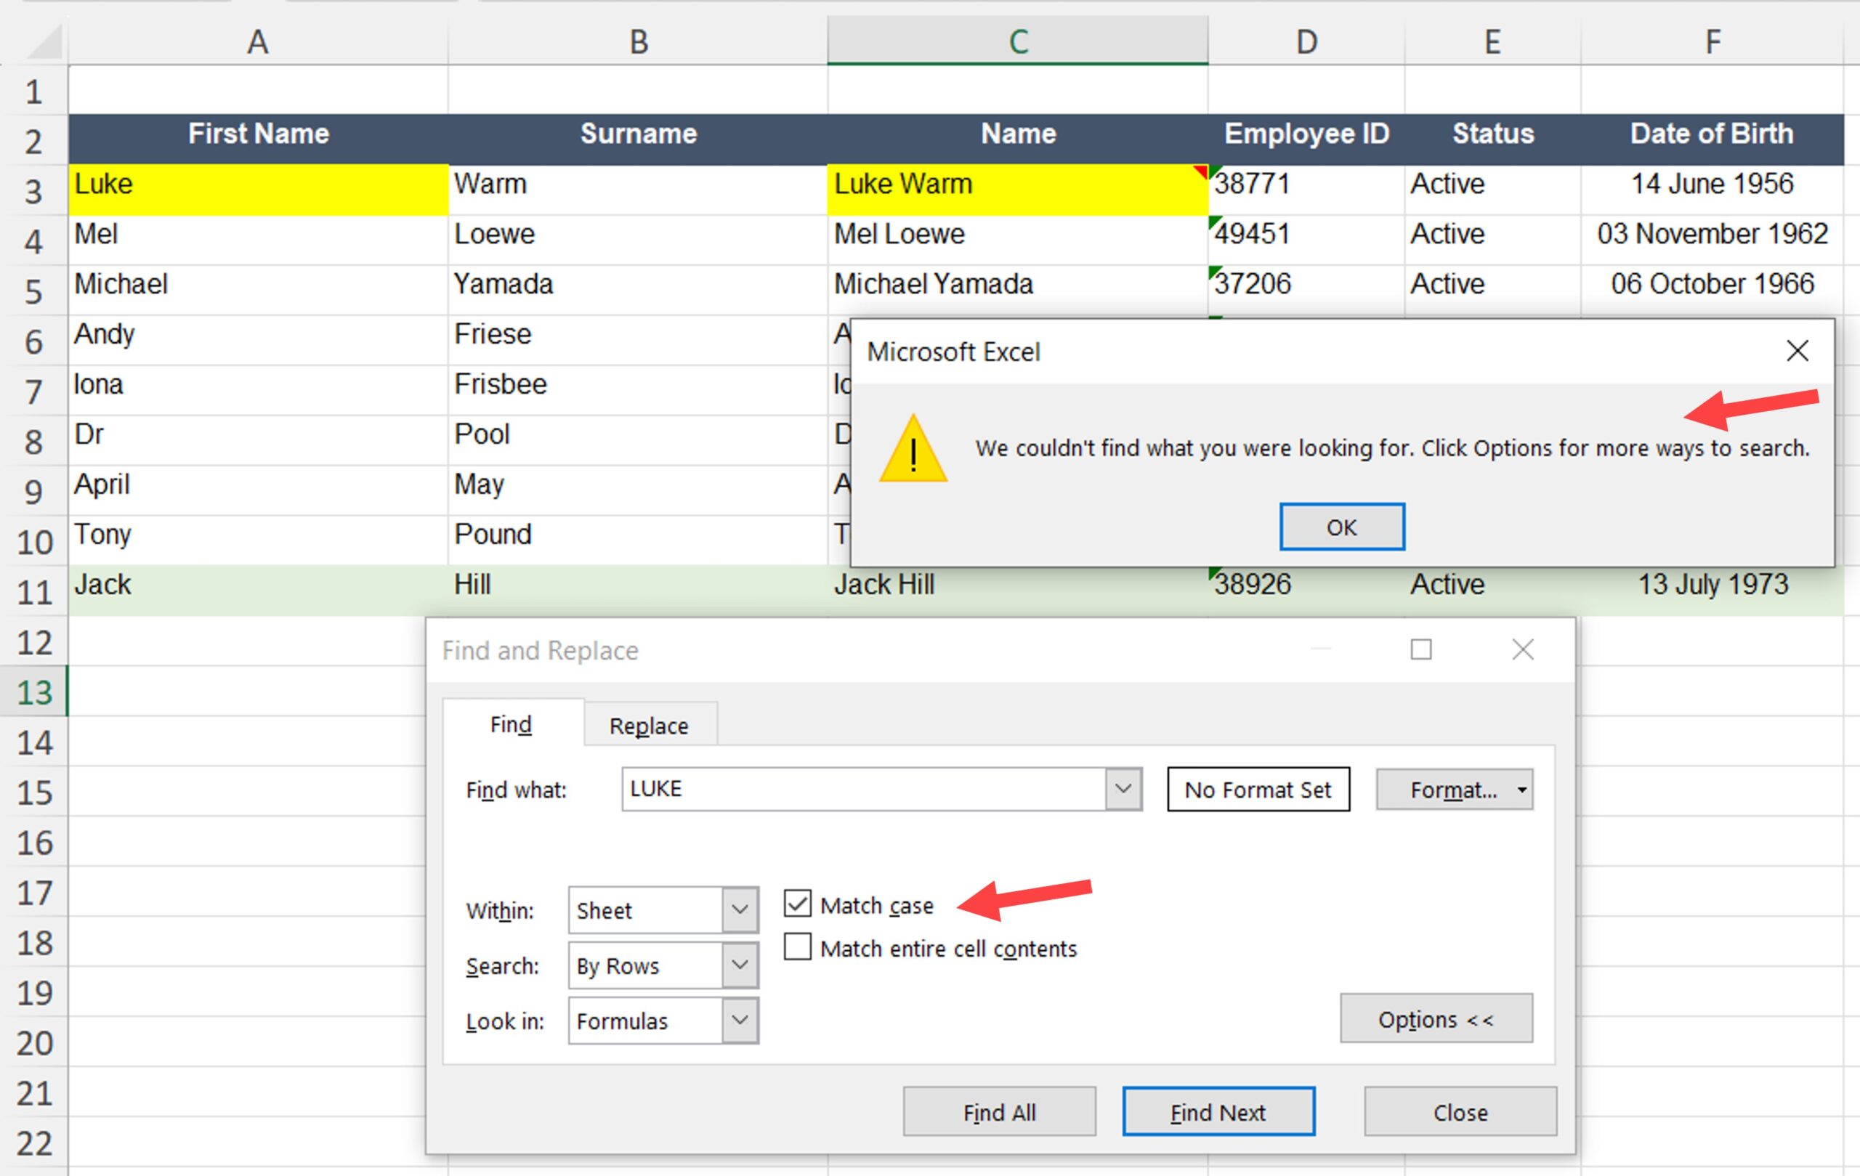
Task: Switch to the Replace tab
Action: tap(650, 724)
